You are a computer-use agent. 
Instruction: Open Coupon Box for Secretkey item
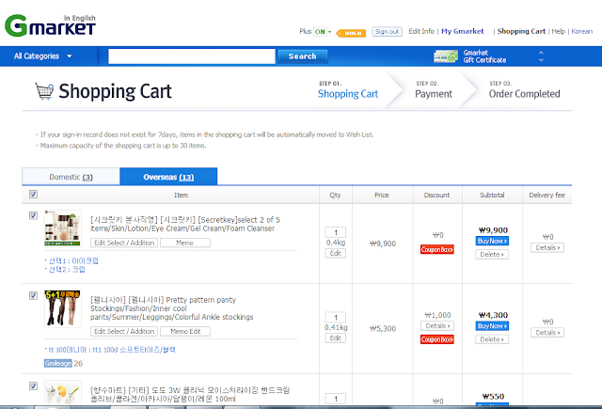click(x=436, y=249)
